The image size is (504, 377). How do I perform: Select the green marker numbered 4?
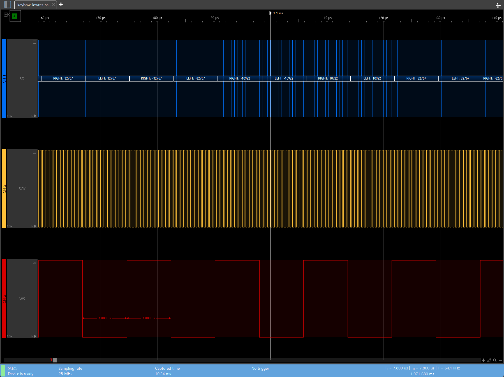pyautogui.click(x=15, y=16)
